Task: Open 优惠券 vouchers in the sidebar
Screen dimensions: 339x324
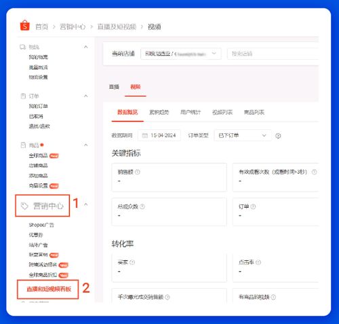Action: click(36, 235)
